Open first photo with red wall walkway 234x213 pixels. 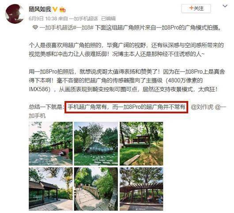pyautogui.click(x=51, y=143)
